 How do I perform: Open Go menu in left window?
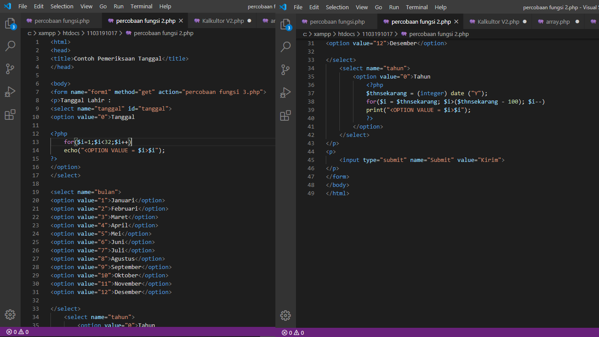(x=103, y=7)
